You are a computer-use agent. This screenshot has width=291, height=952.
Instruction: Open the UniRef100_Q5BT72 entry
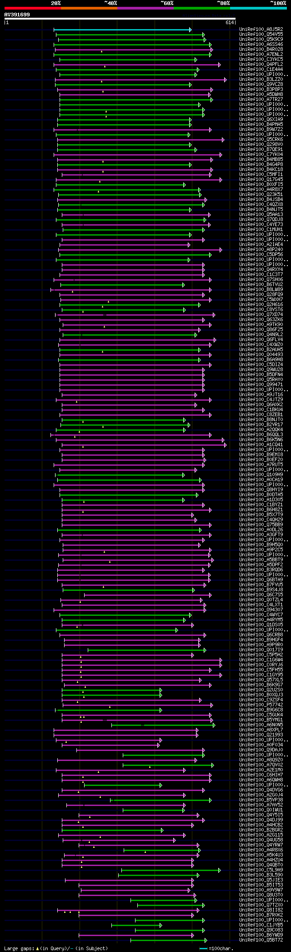click(261, 940)
